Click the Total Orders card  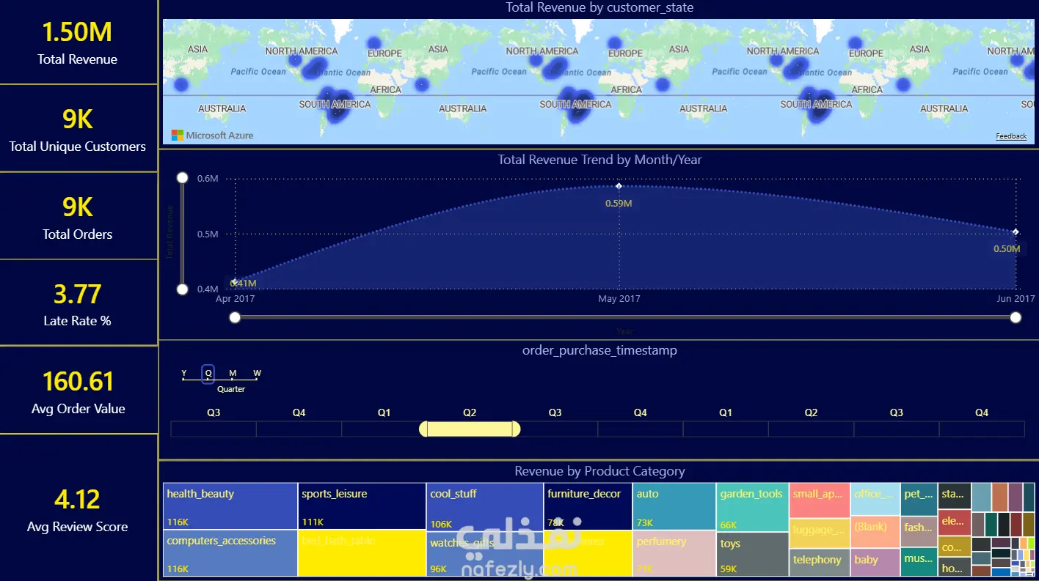(x=79, y=216)
